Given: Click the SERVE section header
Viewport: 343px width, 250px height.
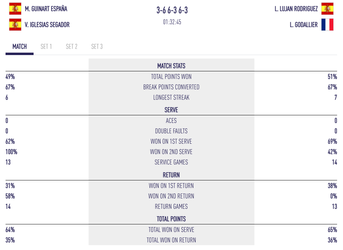Looking at the screenshot, I should coord(171,110).
